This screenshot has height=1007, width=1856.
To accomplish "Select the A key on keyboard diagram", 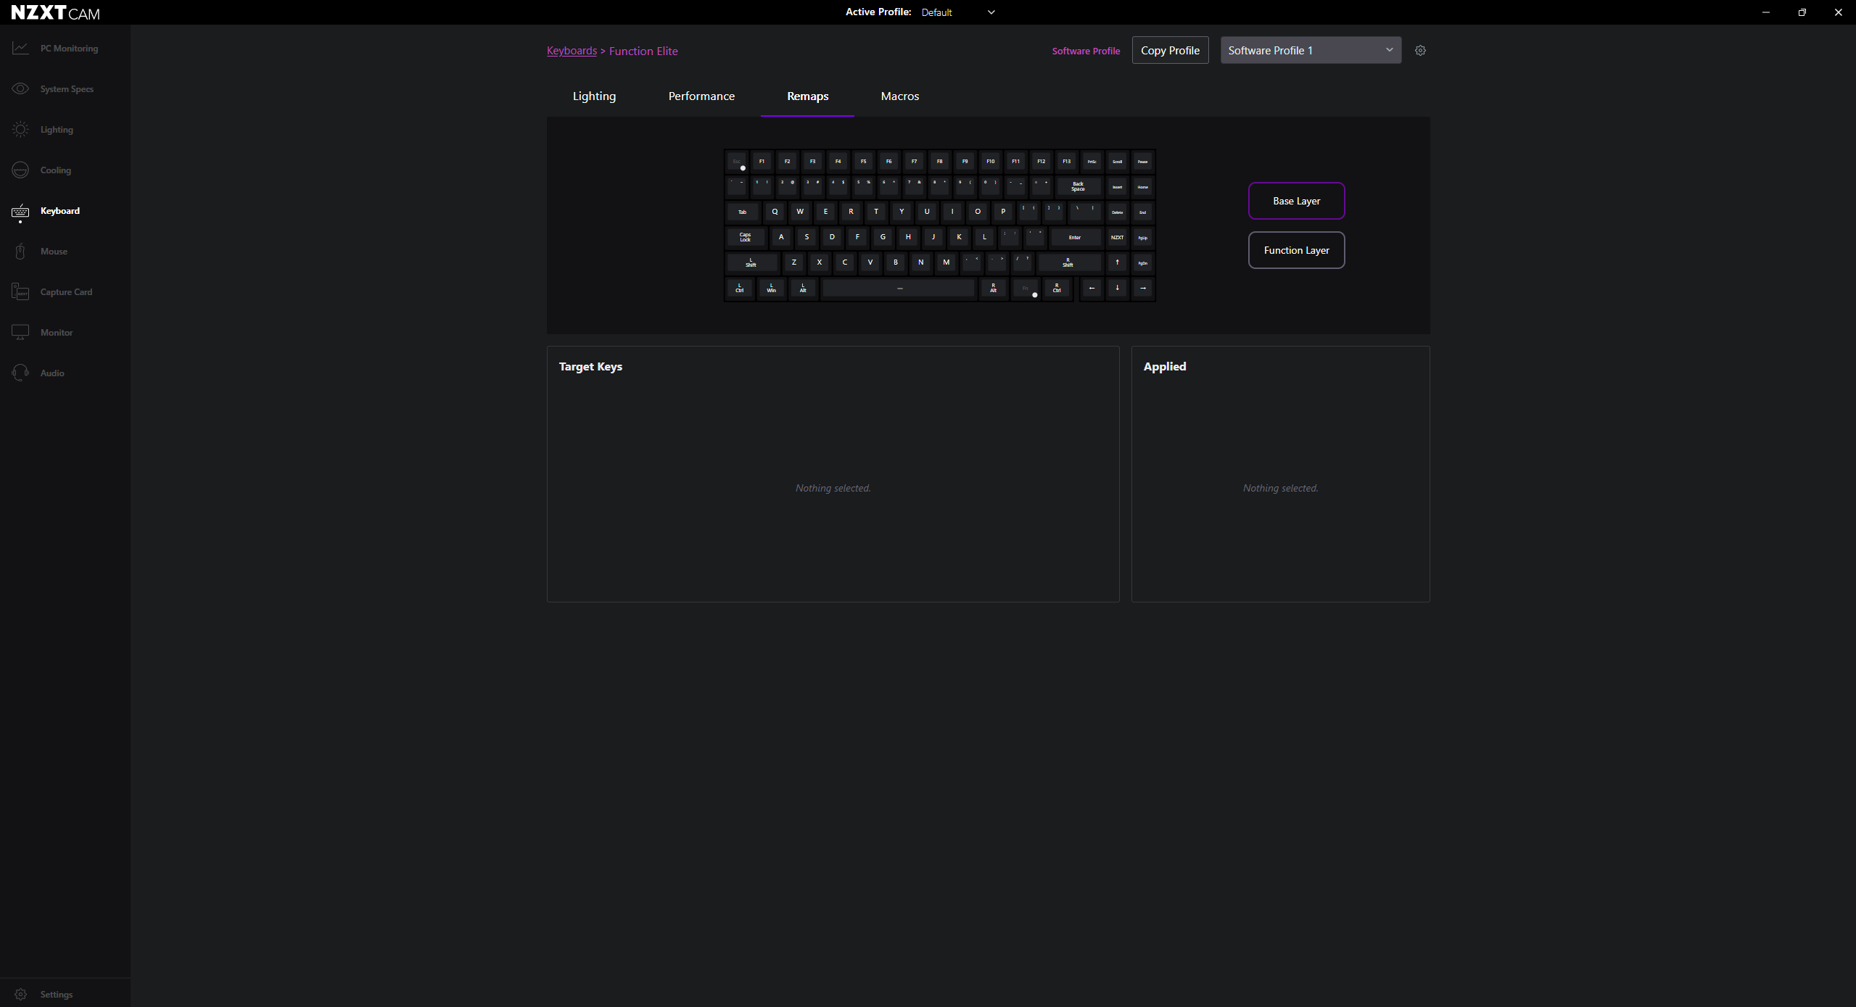I will coord(781,237).
